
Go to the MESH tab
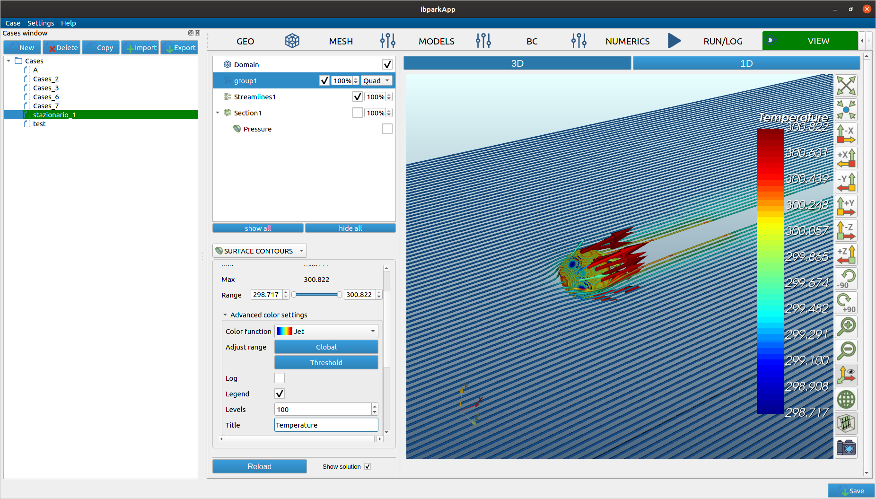tap(341, 41)
